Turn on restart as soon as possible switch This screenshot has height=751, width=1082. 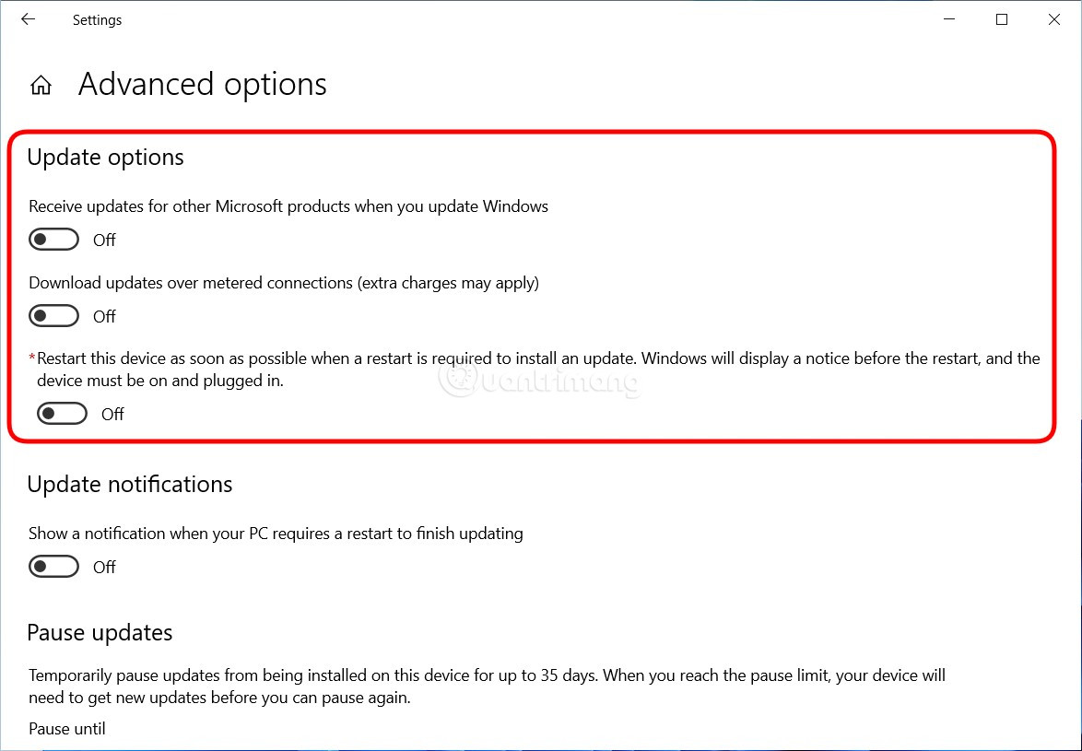tap(62, 414)
